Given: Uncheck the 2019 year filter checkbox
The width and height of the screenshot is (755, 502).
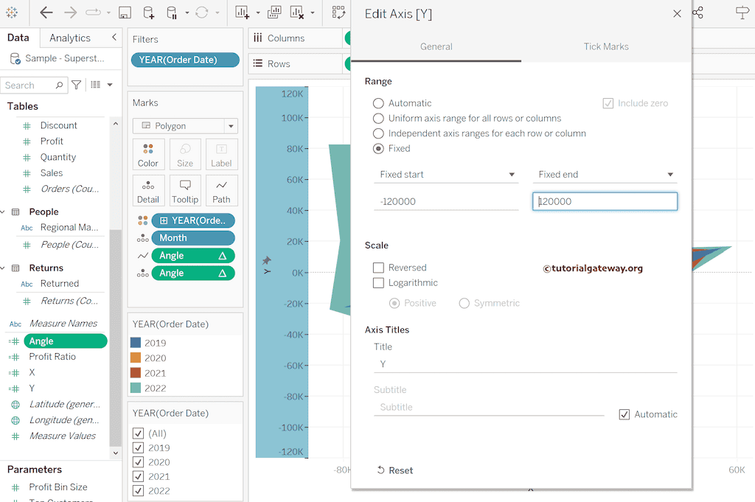Looking at the screenshot, I should coord(138,447).
